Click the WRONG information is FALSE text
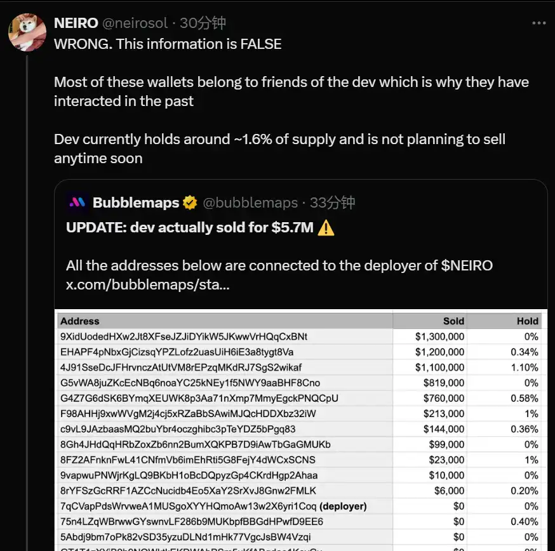Screen dimensions: 555x551 point(168,44)
